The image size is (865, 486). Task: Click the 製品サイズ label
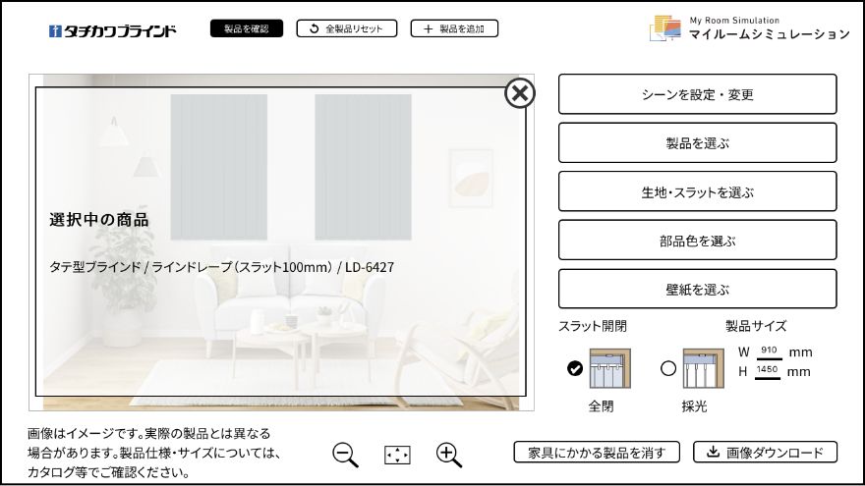756,326
